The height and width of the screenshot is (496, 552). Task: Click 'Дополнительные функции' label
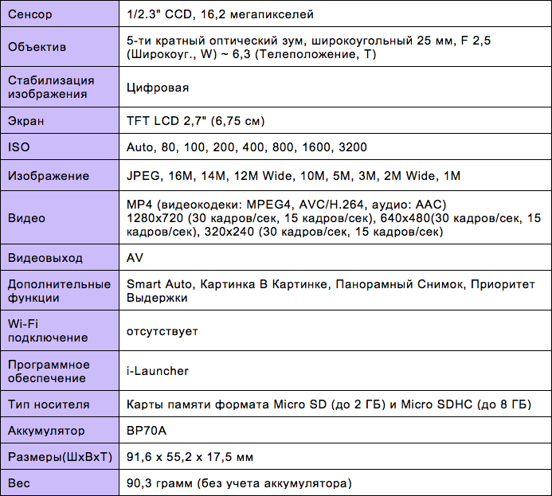coord(59,291)
